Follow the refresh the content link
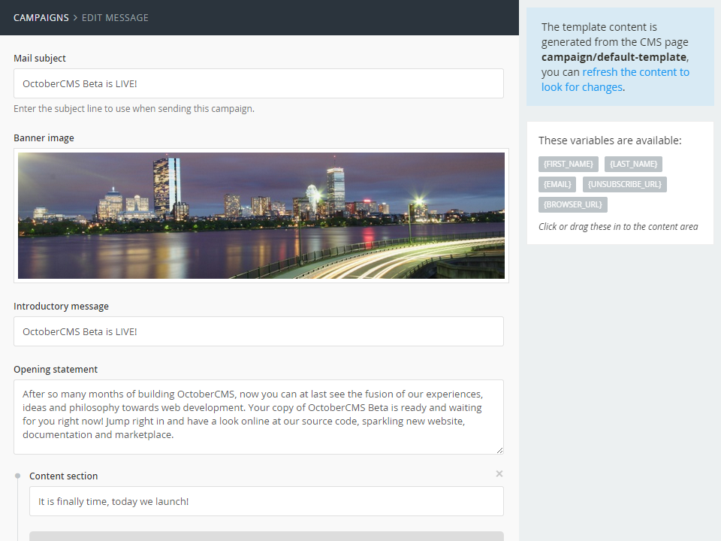Viewport: 721px width, 541px height. point(615,80)
